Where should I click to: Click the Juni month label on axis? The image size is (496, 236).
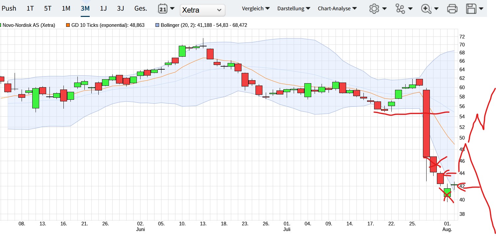141,229
